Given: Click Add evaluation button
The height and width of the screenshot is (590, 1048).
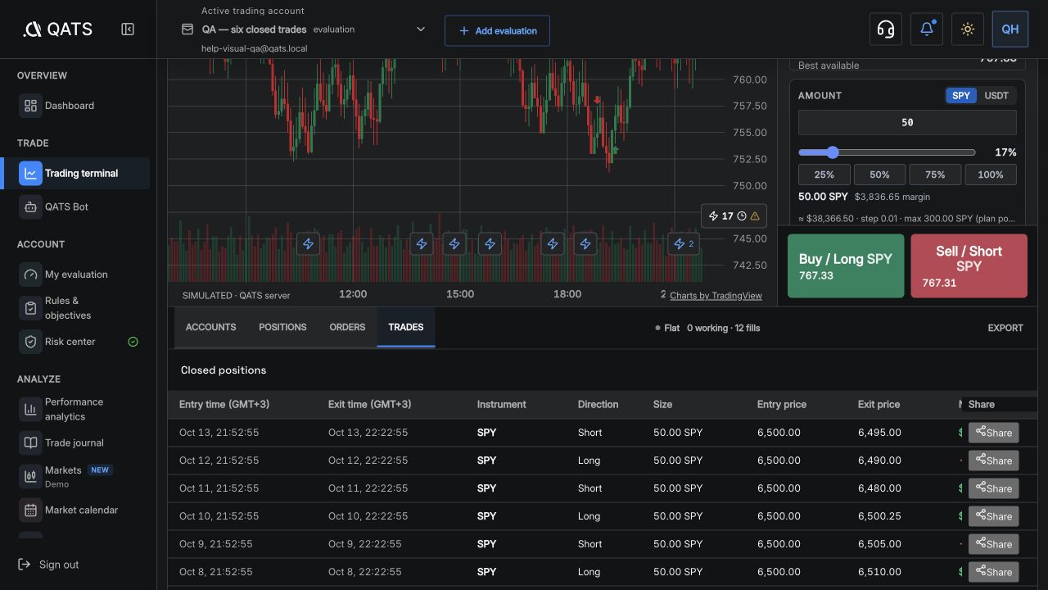Looking at the screenshot, I should point(497,30).
